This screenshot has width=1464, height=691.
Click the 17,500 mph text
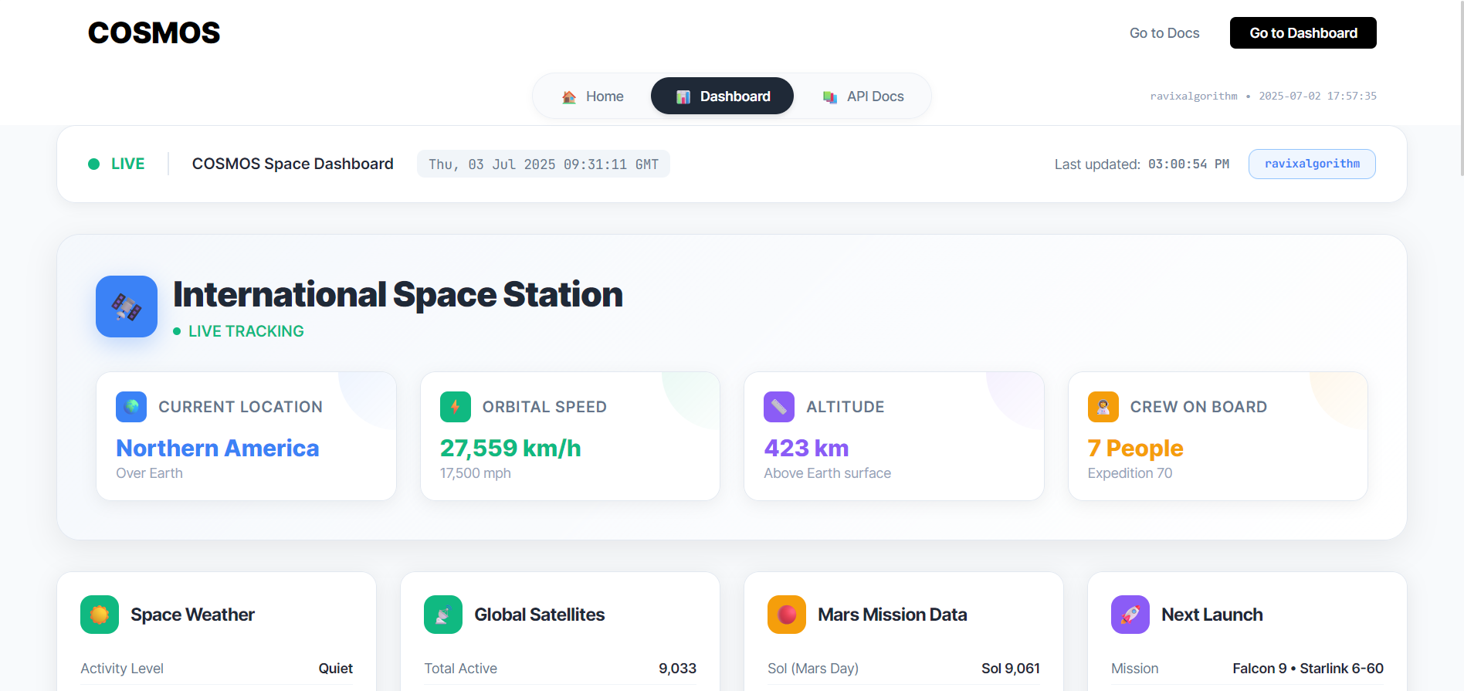[x=476, y=473]
